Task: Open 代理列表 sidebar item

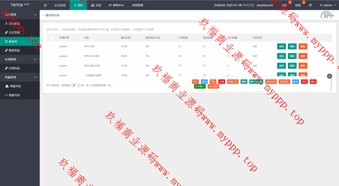Action: (14, 68)
